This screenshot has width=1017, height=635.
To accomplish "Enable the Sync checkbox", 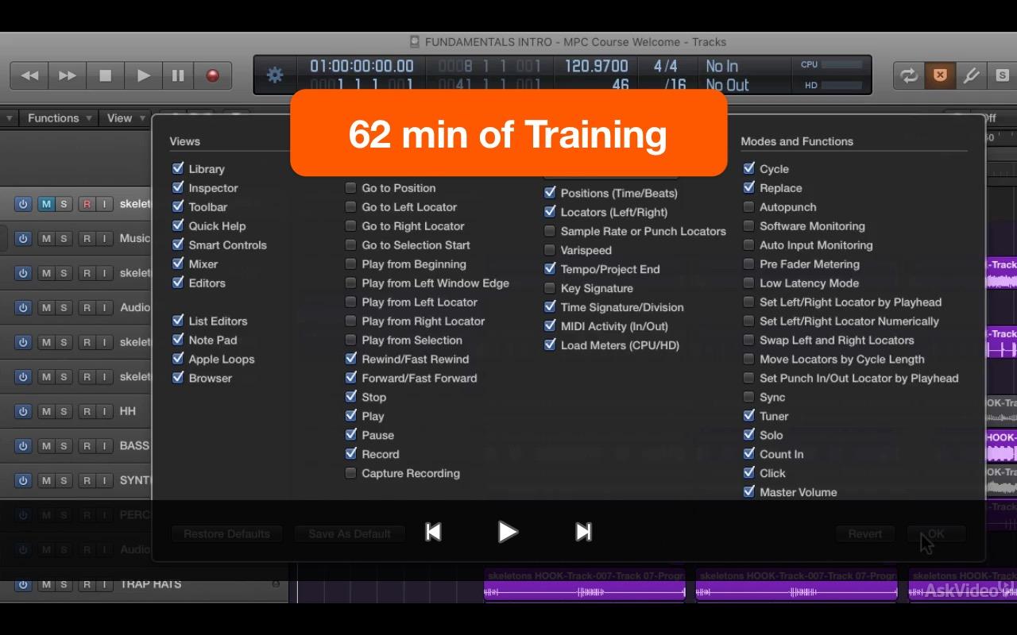I will pos(748,397).
